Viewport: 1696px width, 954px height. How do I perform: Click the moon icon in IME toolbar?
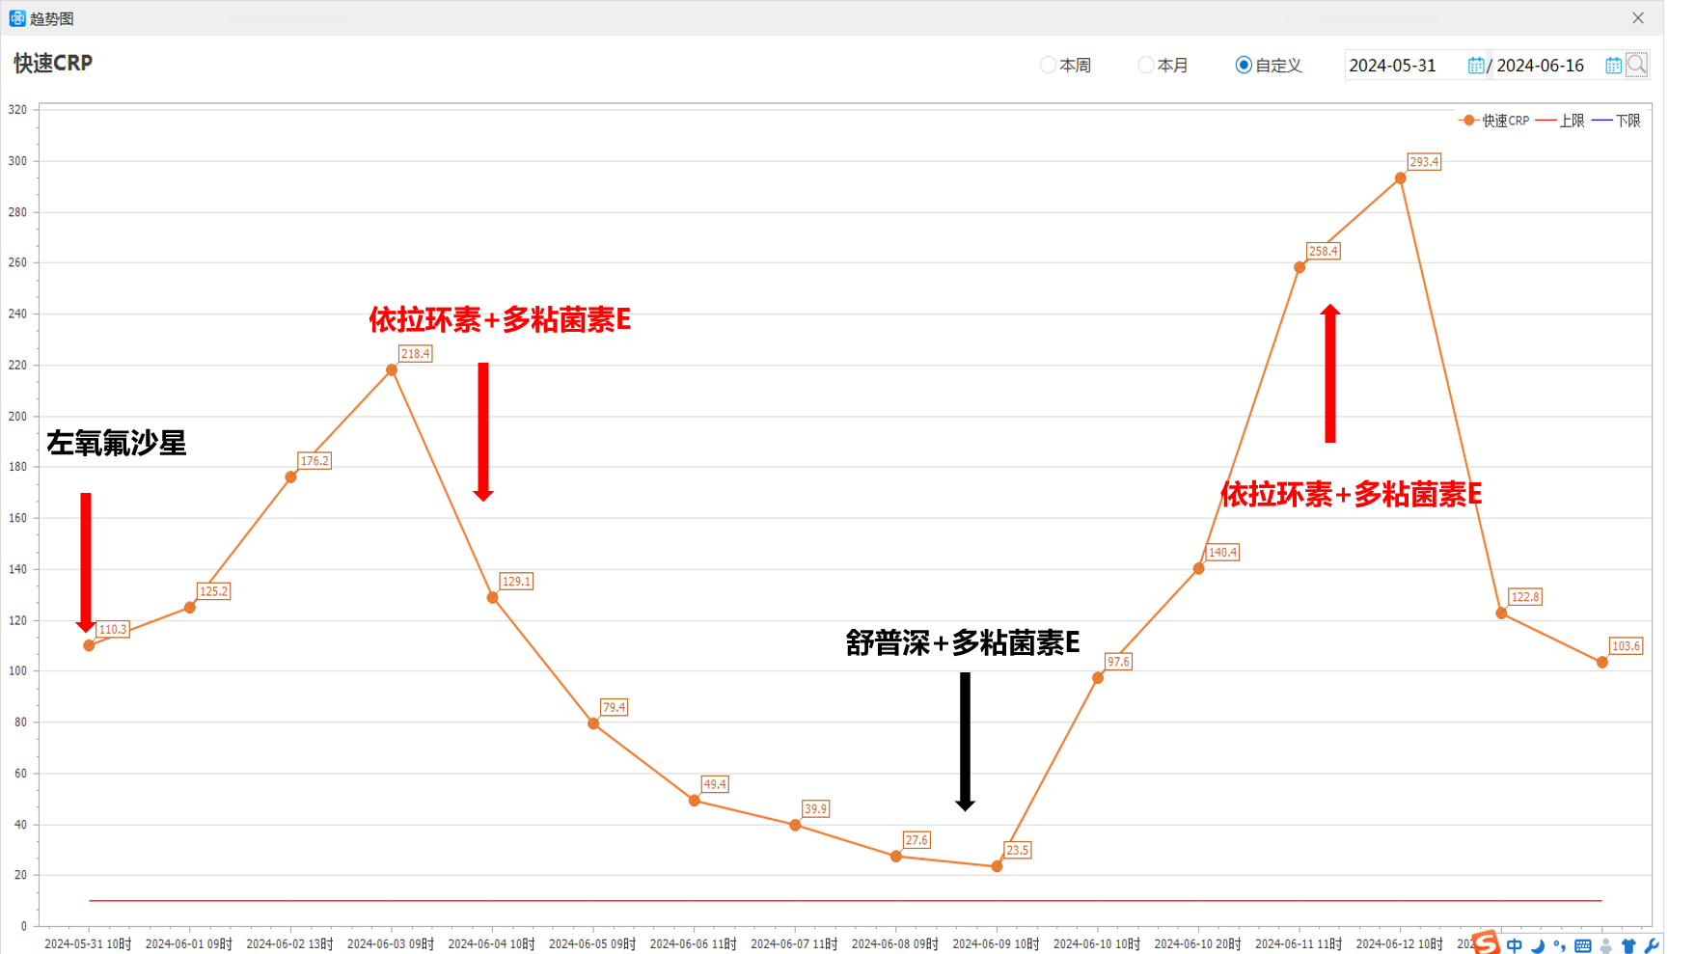(x=1538, y=946)
